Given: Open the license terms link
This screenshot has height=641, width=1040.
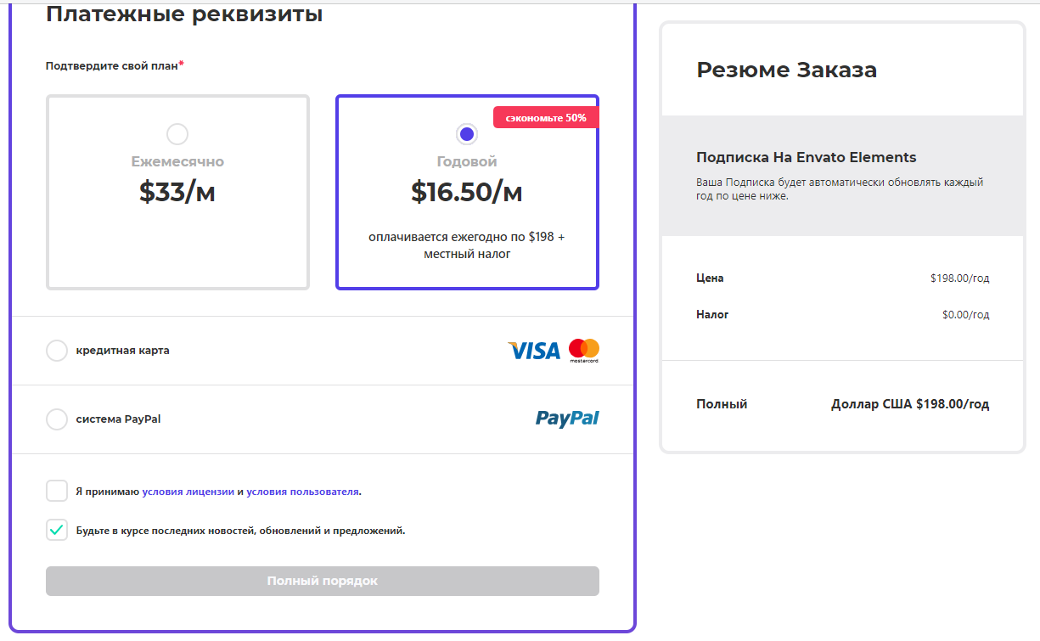Looking at the screenshot, I should pos(188,492).
